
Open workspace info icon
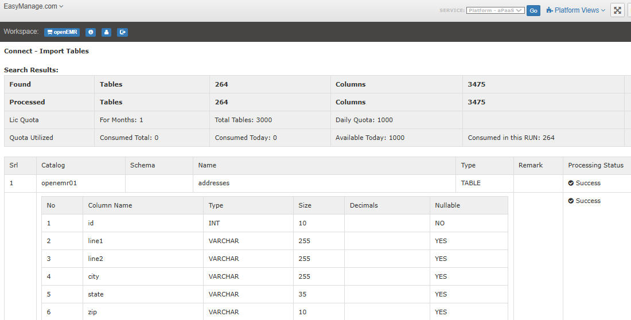point(91,32)
